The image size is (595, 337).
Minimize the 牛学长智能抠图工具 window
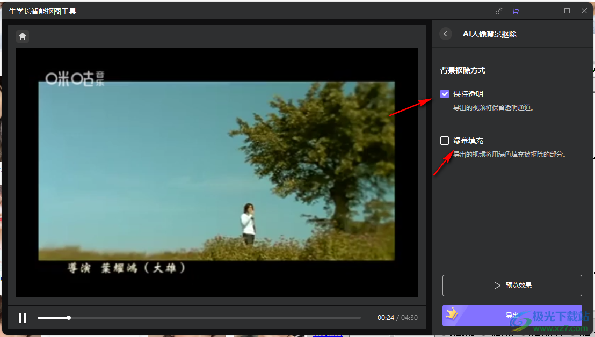click(550, 10)
